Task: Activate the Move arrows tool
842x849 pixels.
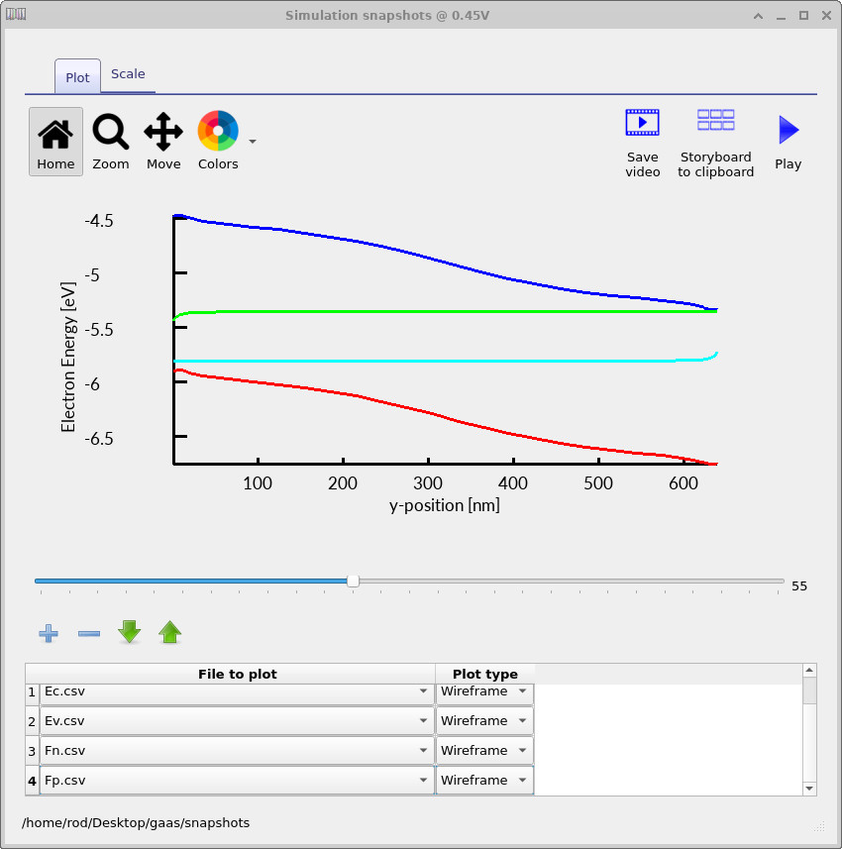Action: pos(163,142)
